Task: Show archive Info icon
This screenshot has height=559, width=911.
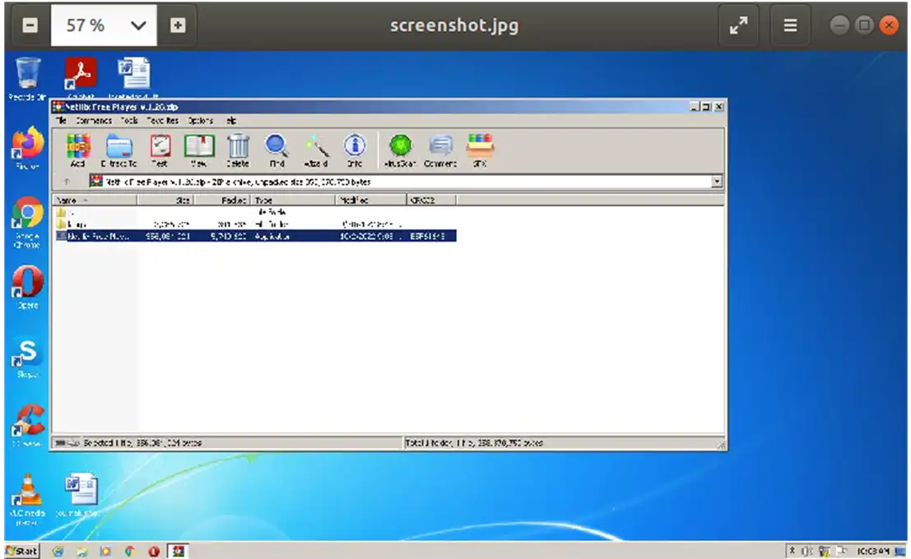Action: pos(355,150)
